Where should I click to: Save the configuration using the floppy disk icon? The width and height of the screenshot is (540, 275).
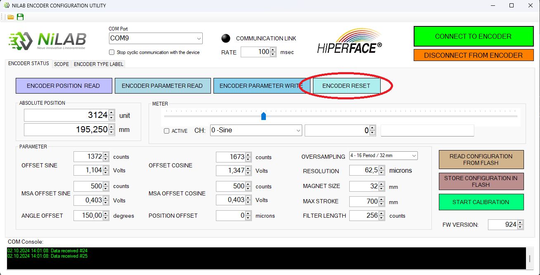(19, 17)
